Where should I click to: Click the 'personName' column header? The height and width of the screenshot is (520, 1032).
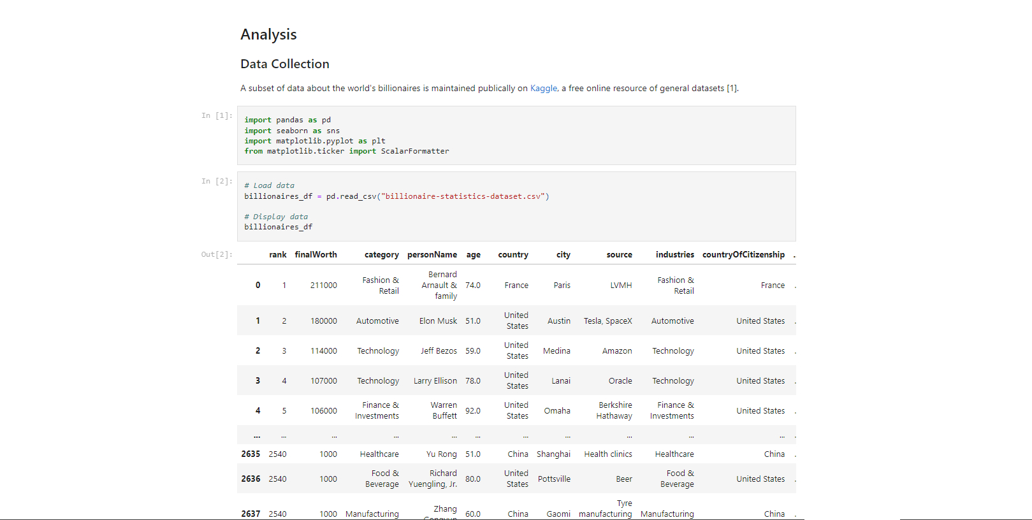click(x=432, y=255)
